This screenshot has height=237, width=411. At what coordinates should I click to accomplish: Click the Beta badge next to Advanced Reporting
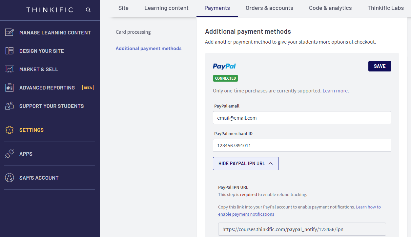point(88,88)
